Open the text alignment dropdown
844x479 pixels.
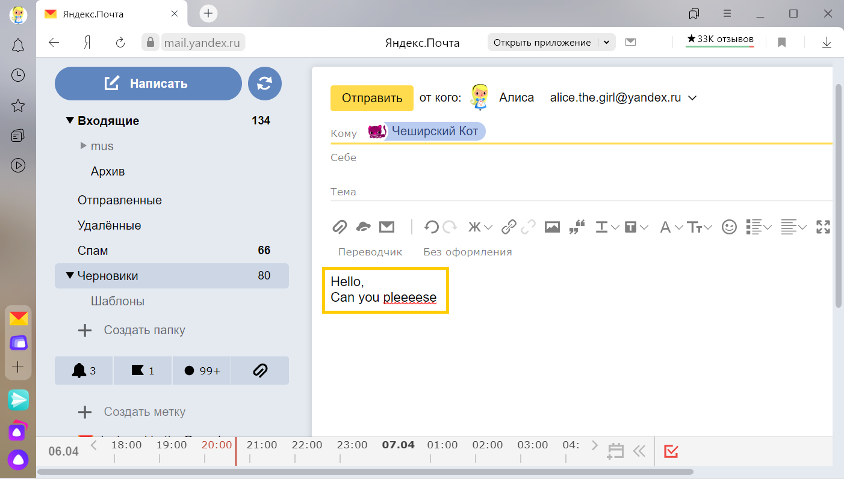[x=794, y=227]
